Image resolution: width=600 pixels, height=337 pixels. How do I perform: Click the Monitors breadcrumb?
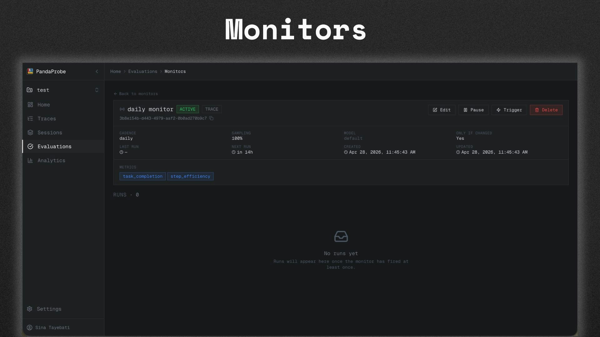[175, 71]
